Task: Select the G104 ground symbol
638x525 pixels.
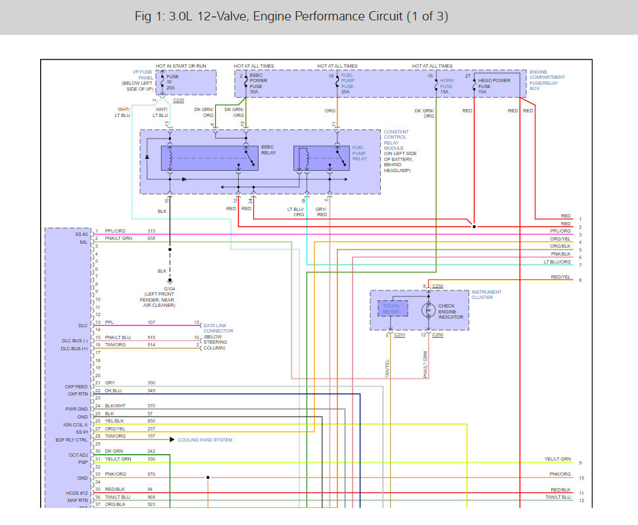Action: tap(170, 281)
